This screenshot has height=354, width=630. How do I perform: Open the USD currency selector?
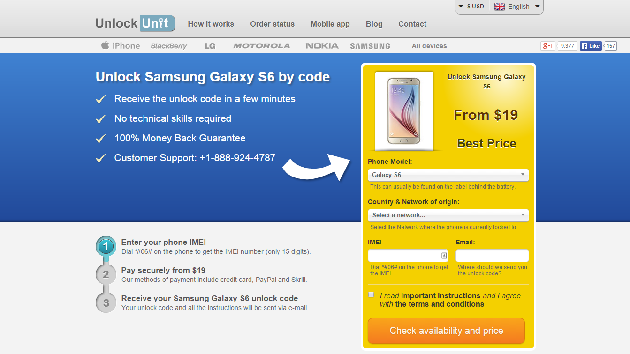(x=471, y=7)
